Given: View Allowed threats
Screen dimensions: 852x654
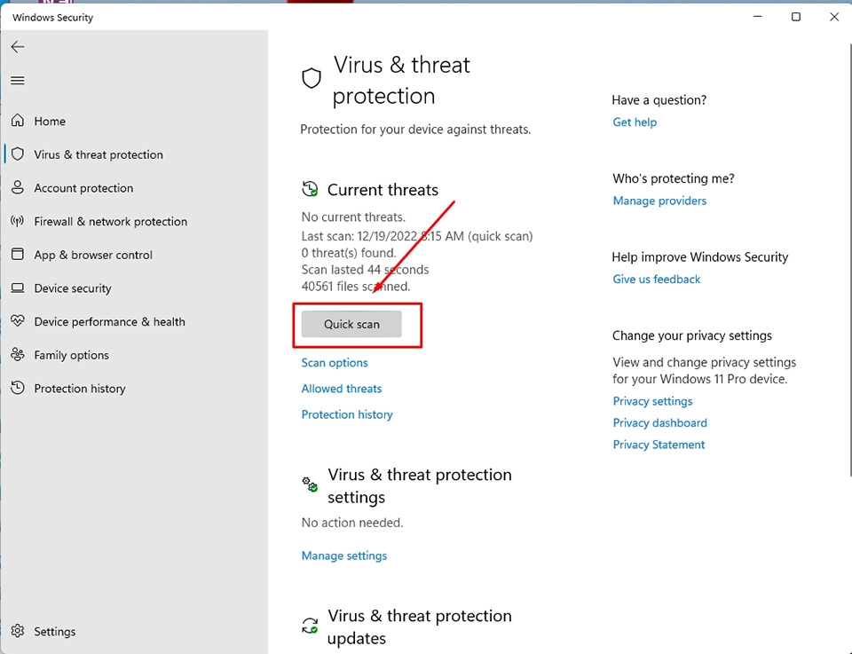Looking at the screenshot, I should pos(342,389).
